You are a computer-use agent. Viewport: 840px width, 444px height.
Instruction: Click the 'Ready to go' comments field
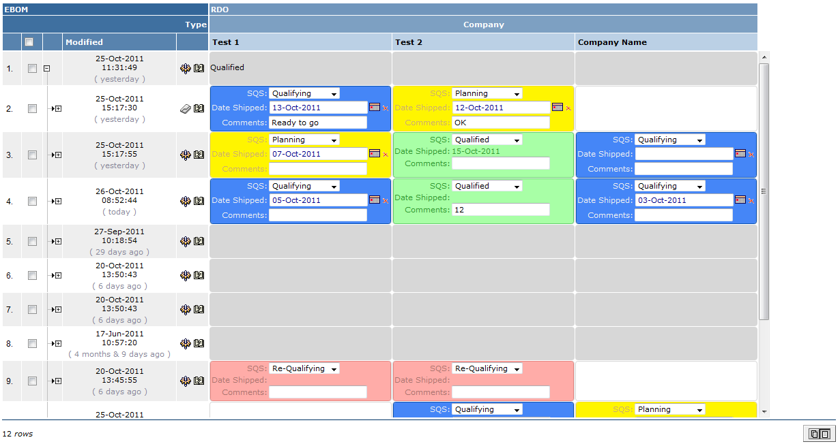[x=317, y=123]
